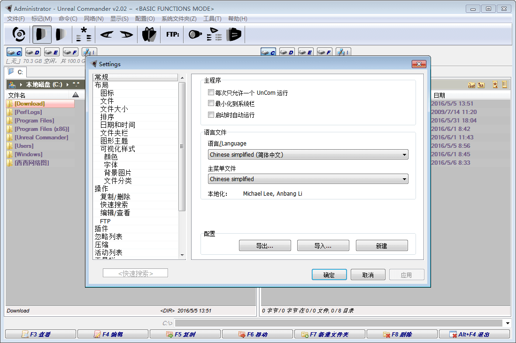The width and height of the screenshot is (516, 343).
Task: Select [Windows] folder in left panel
Action: [28, 154]
